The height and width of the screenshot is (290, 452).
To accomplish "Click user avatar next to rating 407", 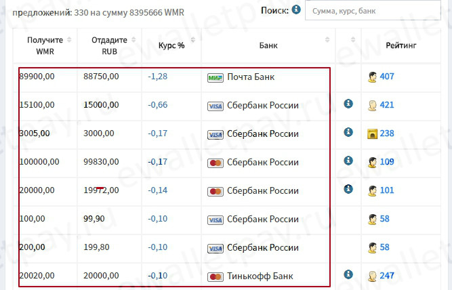I will [372, 77].
